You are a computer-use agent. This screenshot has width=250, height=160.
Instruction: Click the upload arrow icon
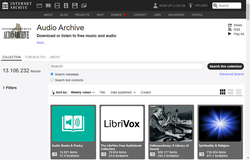tap(190, 6)
